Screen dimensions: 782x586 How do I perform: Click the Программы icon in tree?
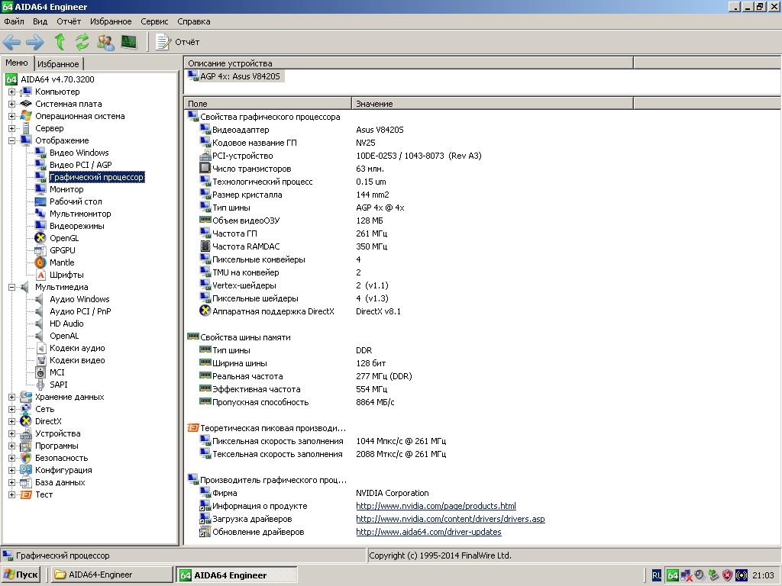tap(26, 446)
